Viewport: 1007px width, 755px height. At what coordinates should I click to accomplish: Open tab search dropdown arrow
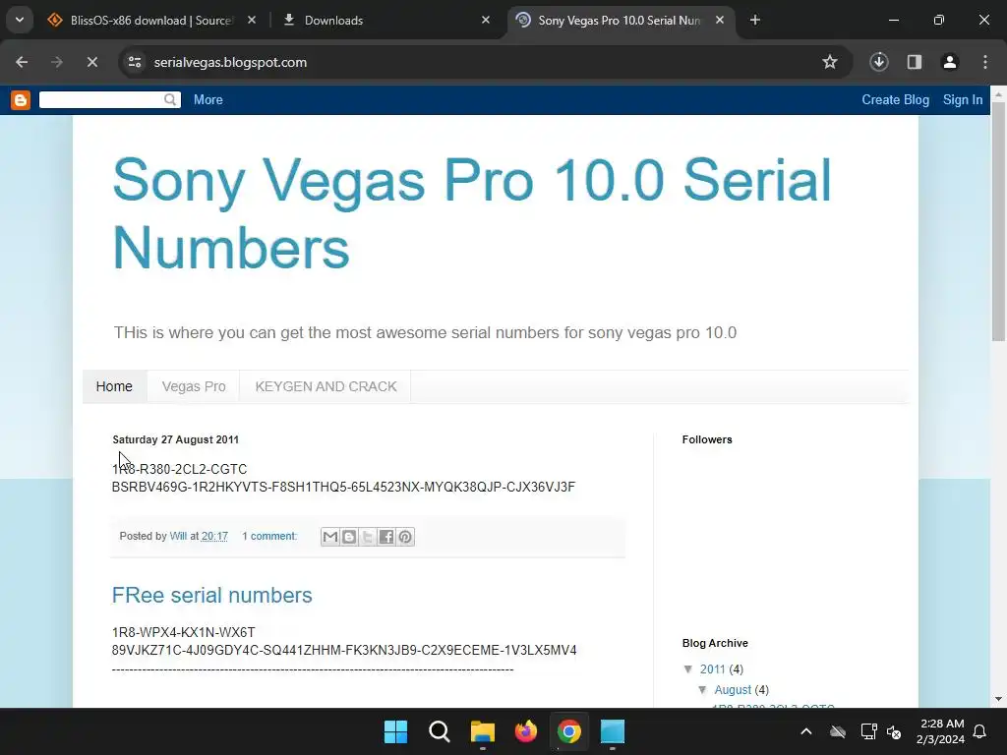click(x=20, y=20)
